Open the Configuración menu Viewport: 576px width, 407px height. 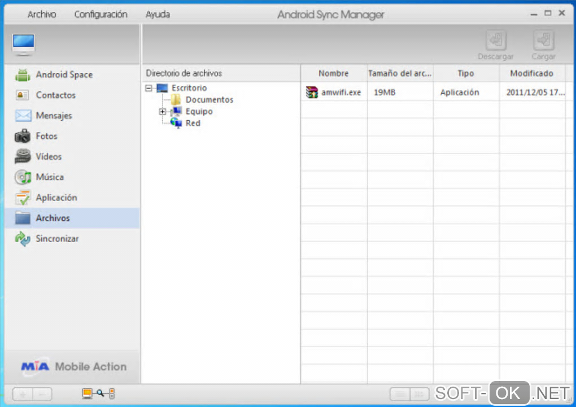[x=101, y=14]
